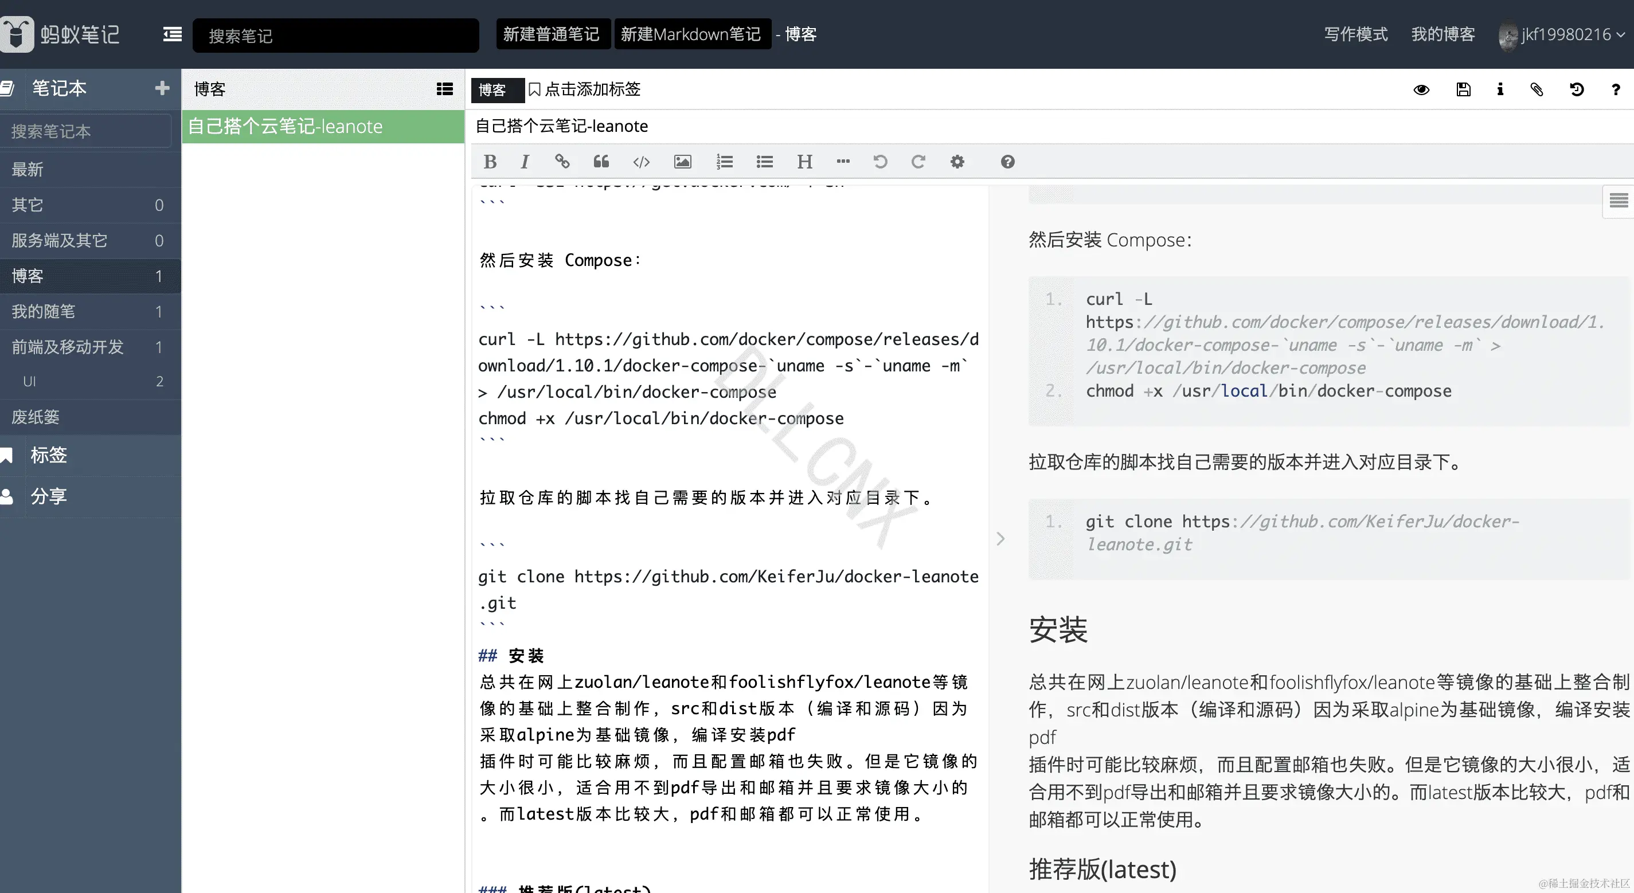Toggle bold formatting in editor toolbar
Screen dimensions: 1634x893
tap(490, 162)
